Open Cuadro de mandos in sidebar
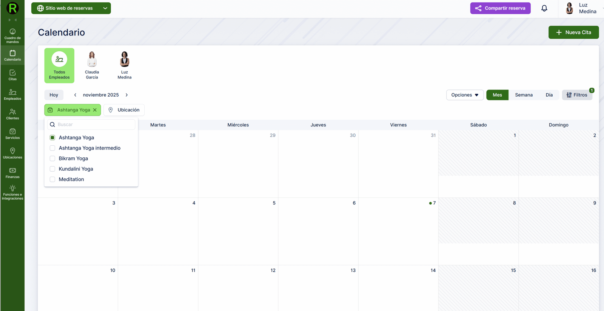 (12, 35)
